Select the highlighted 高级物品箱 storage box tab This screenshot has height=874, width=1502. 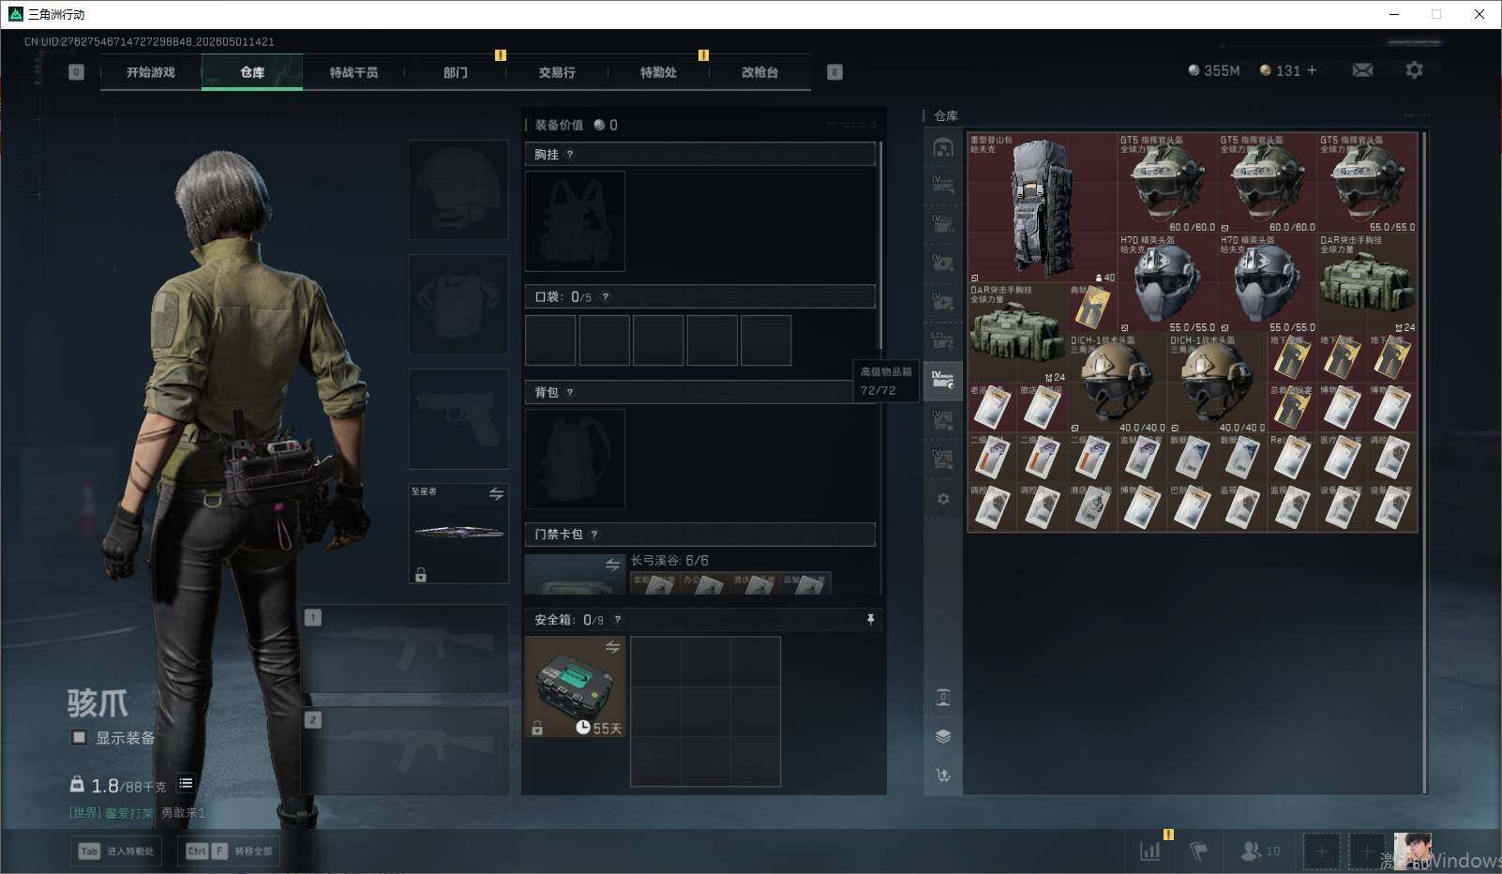[943, 380]
